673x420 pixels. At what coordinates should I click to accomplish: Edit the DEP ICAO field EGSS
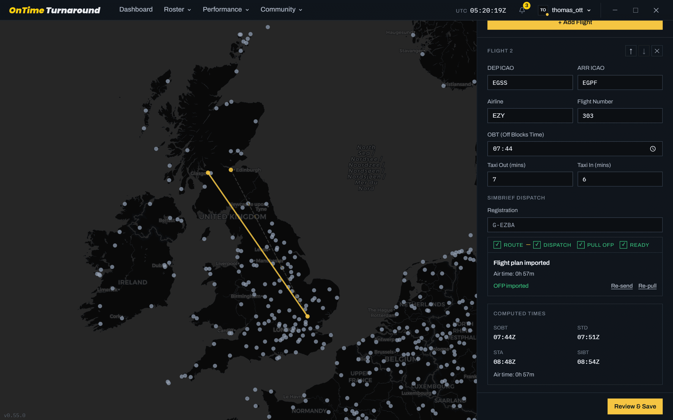(x=530, y=82)
